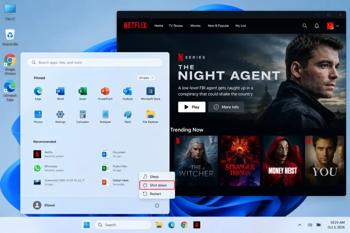This screenshot has width=350, height=233.
Task: Open Microsoft Edge desktop shortcut
Action: 10,91
